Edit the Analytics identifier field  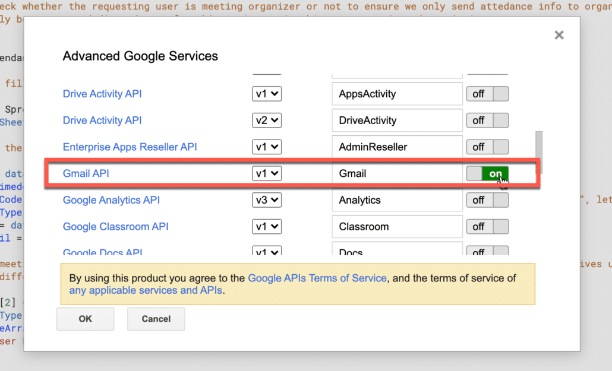(398, 200)
